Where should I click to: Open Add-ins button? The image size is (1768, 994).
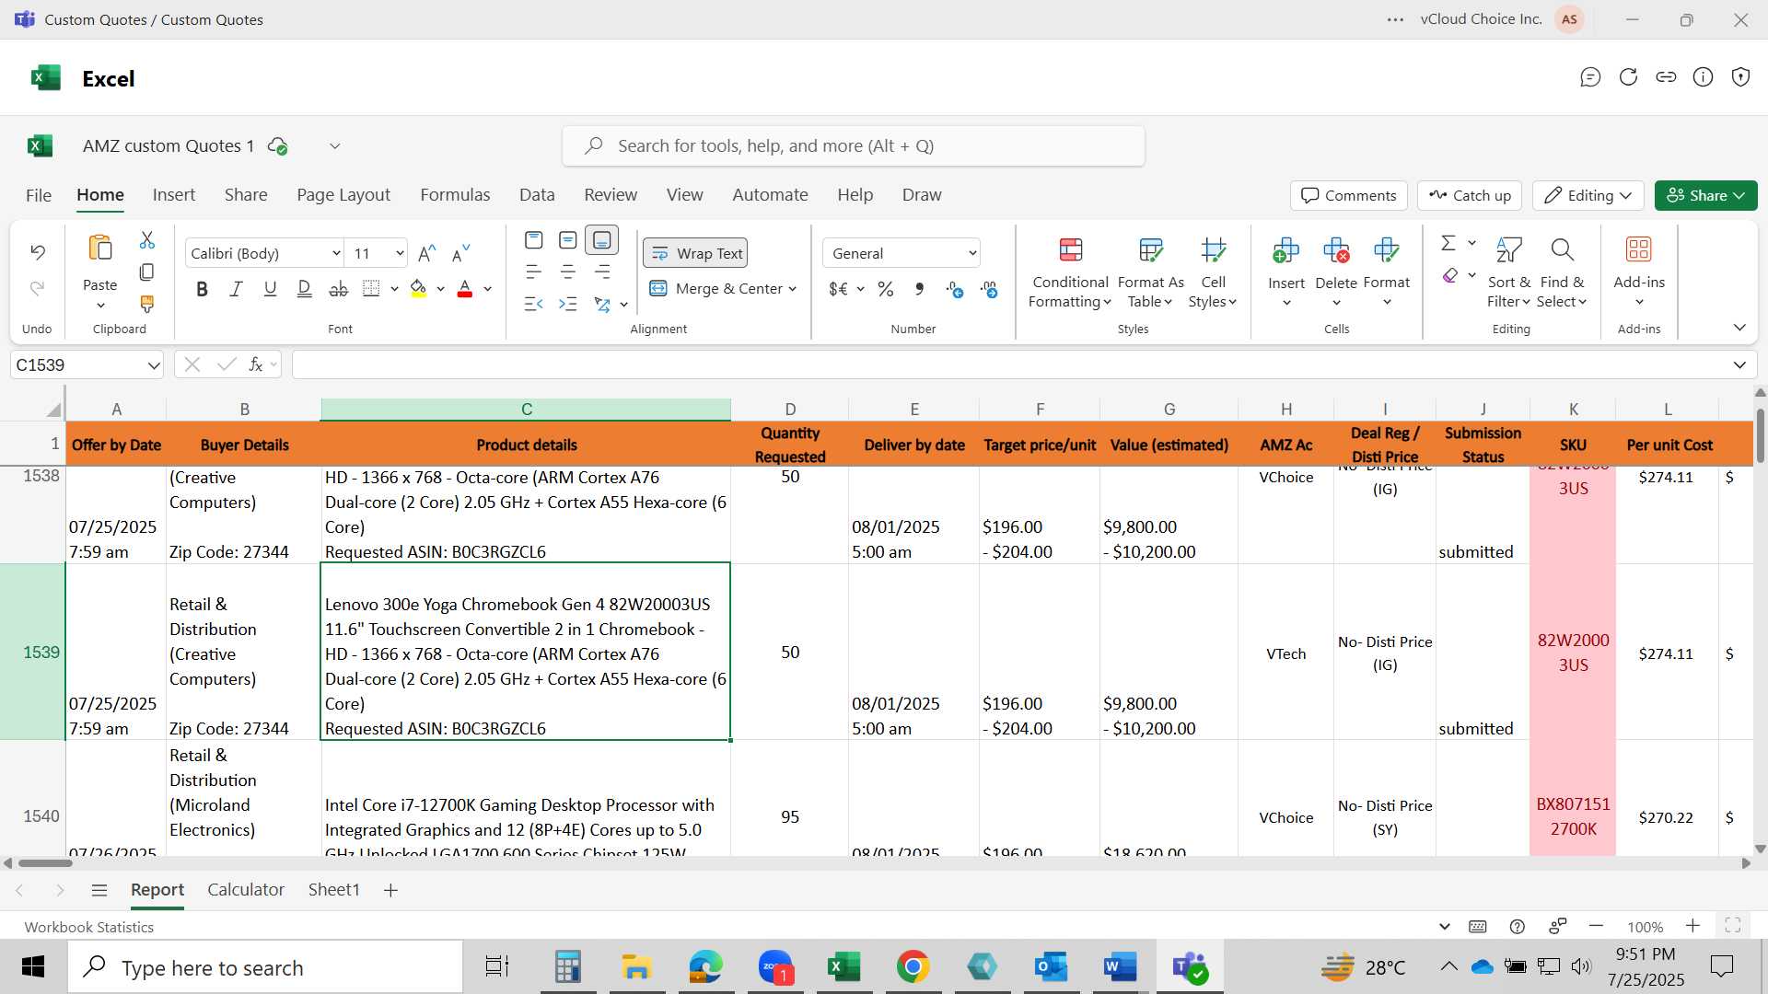coord(1639,272)
